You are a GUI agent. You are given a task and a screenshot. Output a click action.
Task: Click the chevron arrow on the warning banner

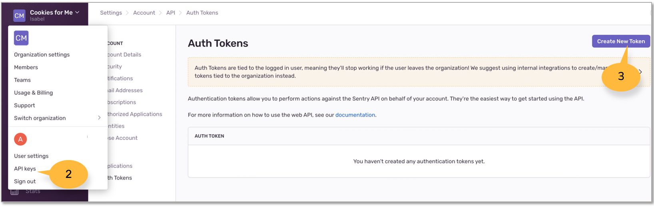click(640, 72)
